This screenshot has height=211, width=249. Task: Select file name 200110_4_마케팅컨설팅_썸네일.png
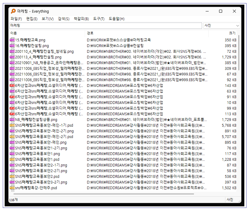(x=44, y=52)
